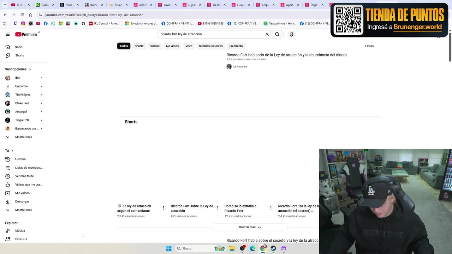Select the Todos filter chip
Image resolution: width=452 pixels, height=254 pixels.
coord(124,46)
